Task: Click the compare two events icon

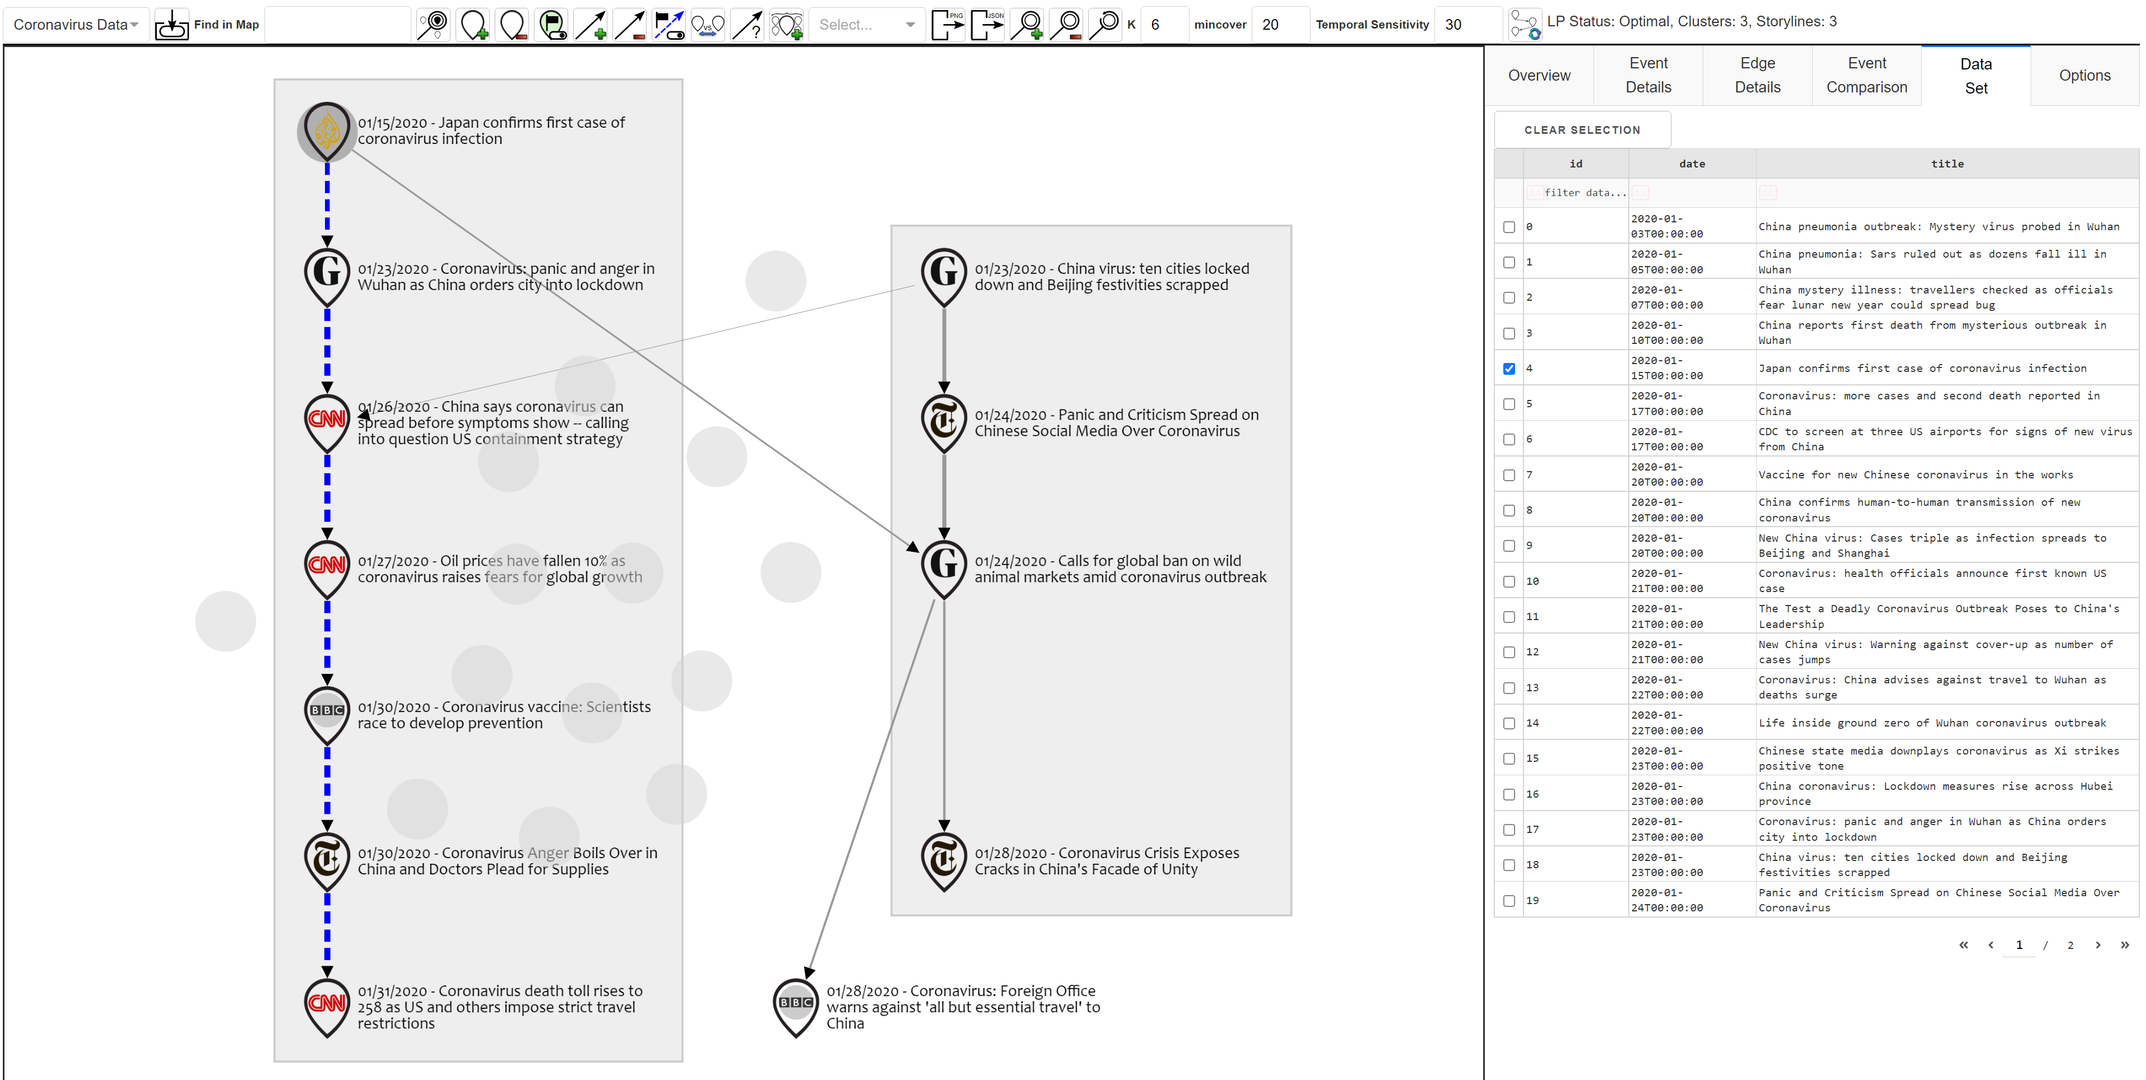Action: coord(708,24)
